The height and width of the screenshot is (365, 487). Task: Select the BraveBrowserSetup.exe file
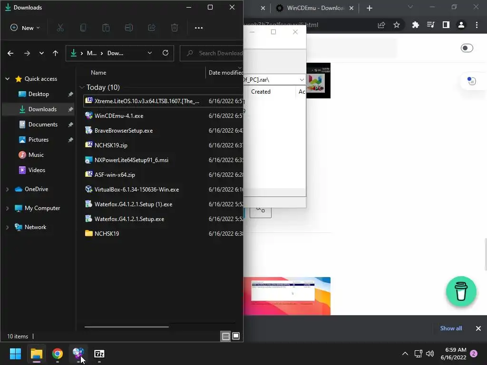pos(123,131)
